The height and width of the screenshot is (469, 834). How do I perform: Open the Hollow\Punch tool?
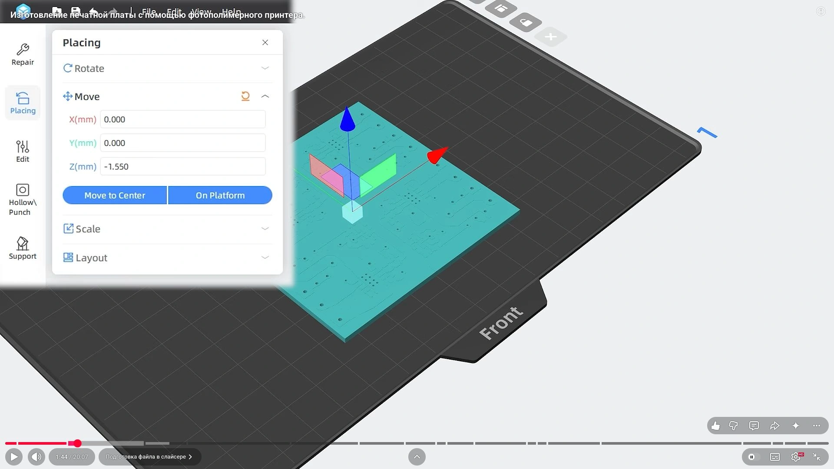pos(23,200)
